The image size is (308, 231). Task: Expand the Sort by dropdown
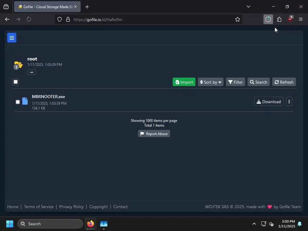(x=211, y=82)
